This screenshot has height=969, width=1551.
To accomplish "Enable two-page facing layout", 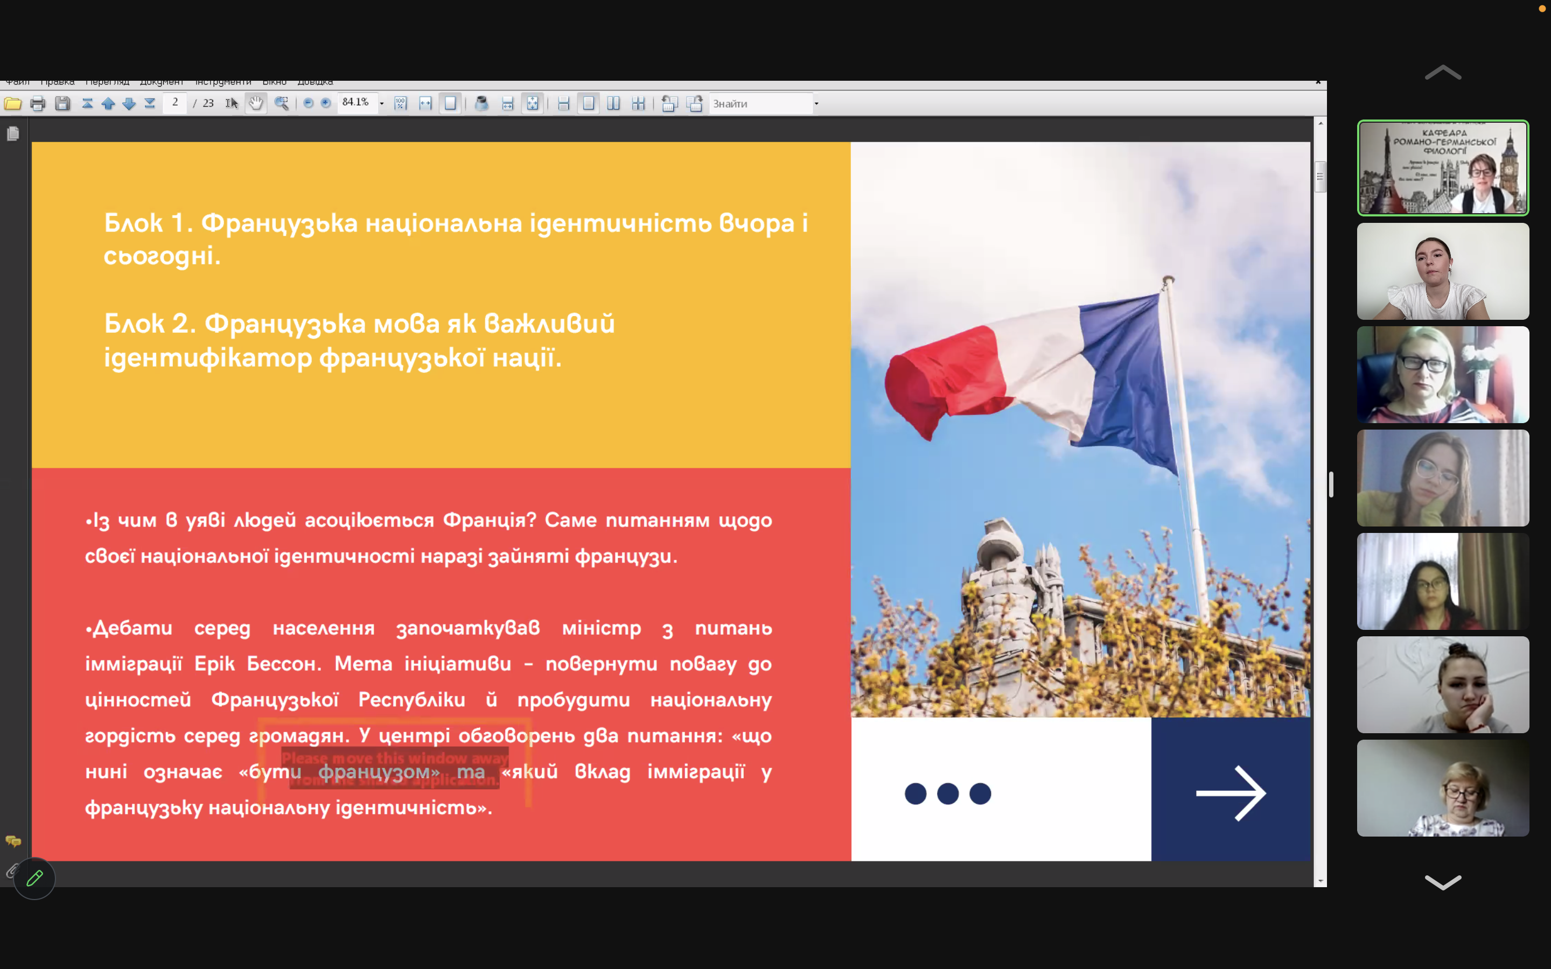I will click(x=613, y=103).
